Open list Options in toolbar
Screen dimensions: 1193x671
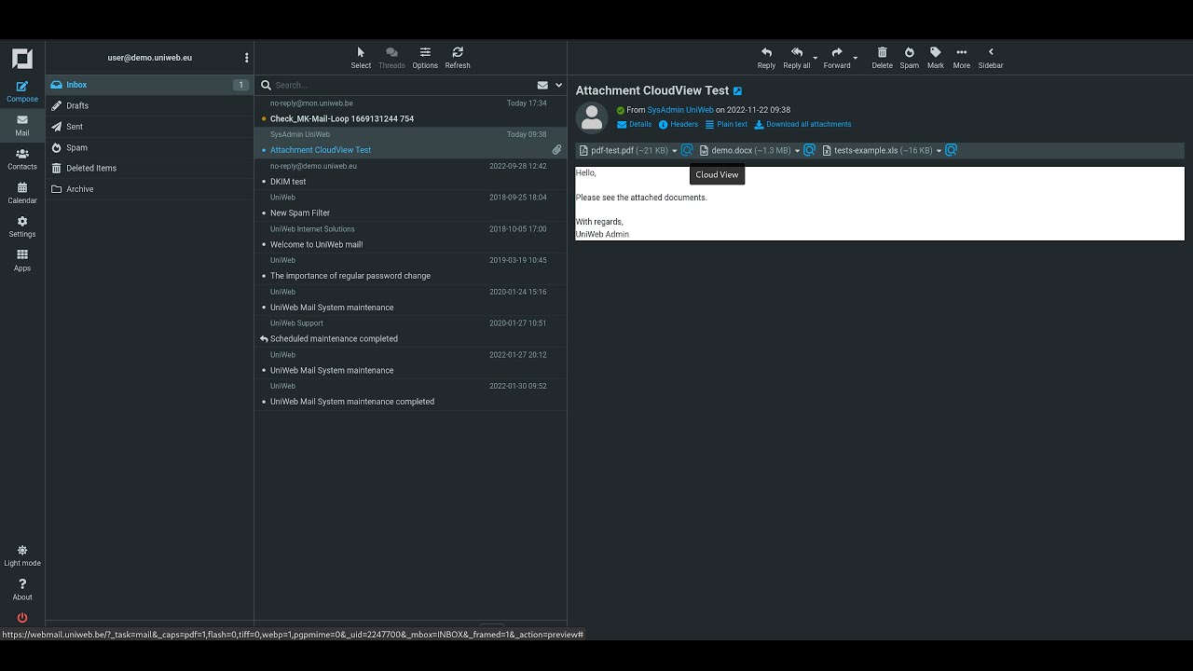tap(425, 58)
